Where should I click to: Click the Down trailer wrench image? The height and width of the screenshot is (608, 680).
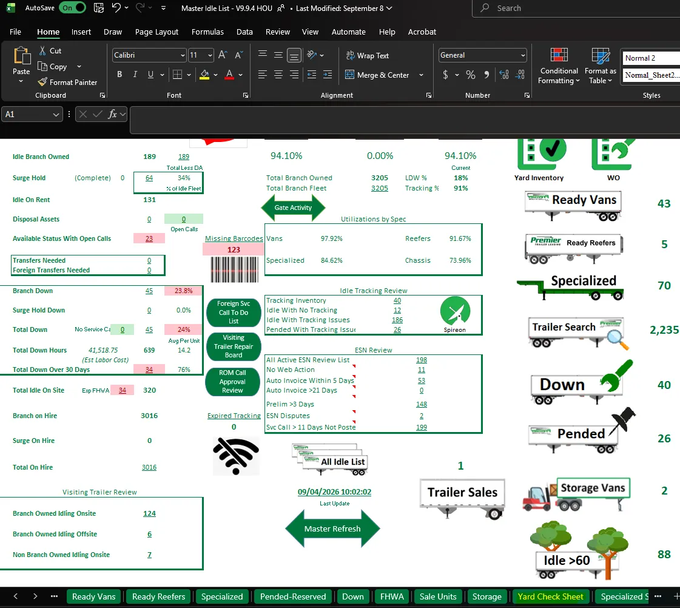pos(582,382)
